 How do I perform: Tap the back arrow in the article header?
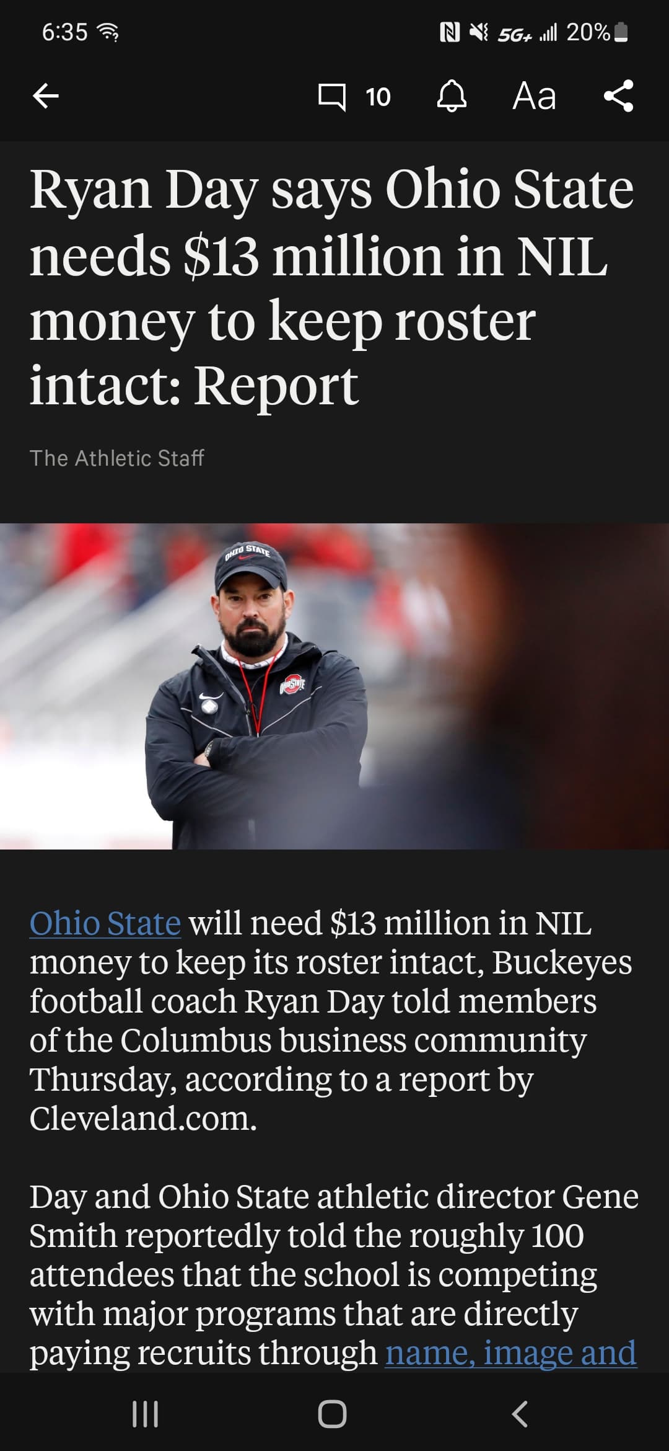[46, 96]
